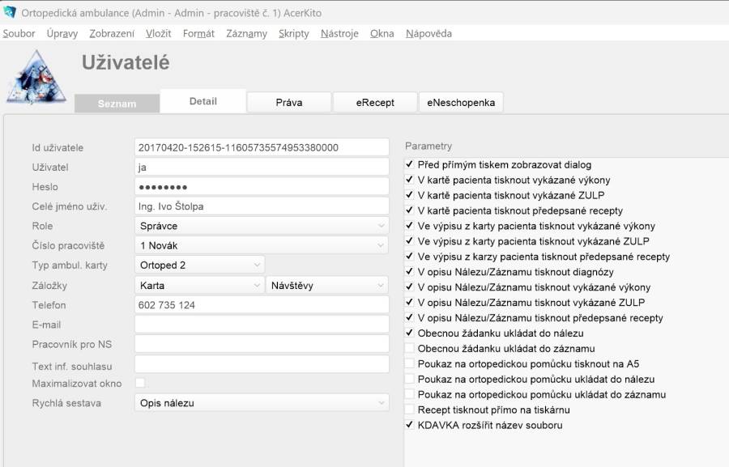Click the E-mail input field
The height and width of the screenshot is (467, 729).
261,325
